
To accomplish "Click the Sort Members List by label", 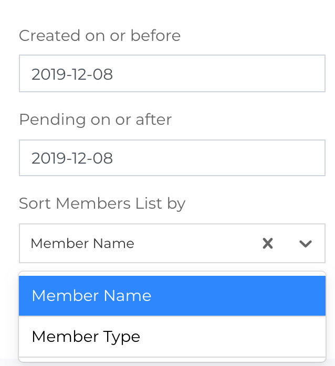I will [102, 203].
